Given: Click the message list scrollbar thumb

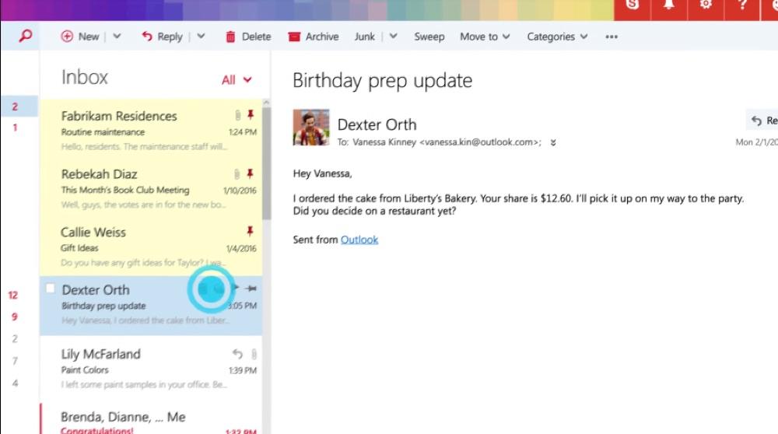Looking at the screenshot, I should click(266, 163).
